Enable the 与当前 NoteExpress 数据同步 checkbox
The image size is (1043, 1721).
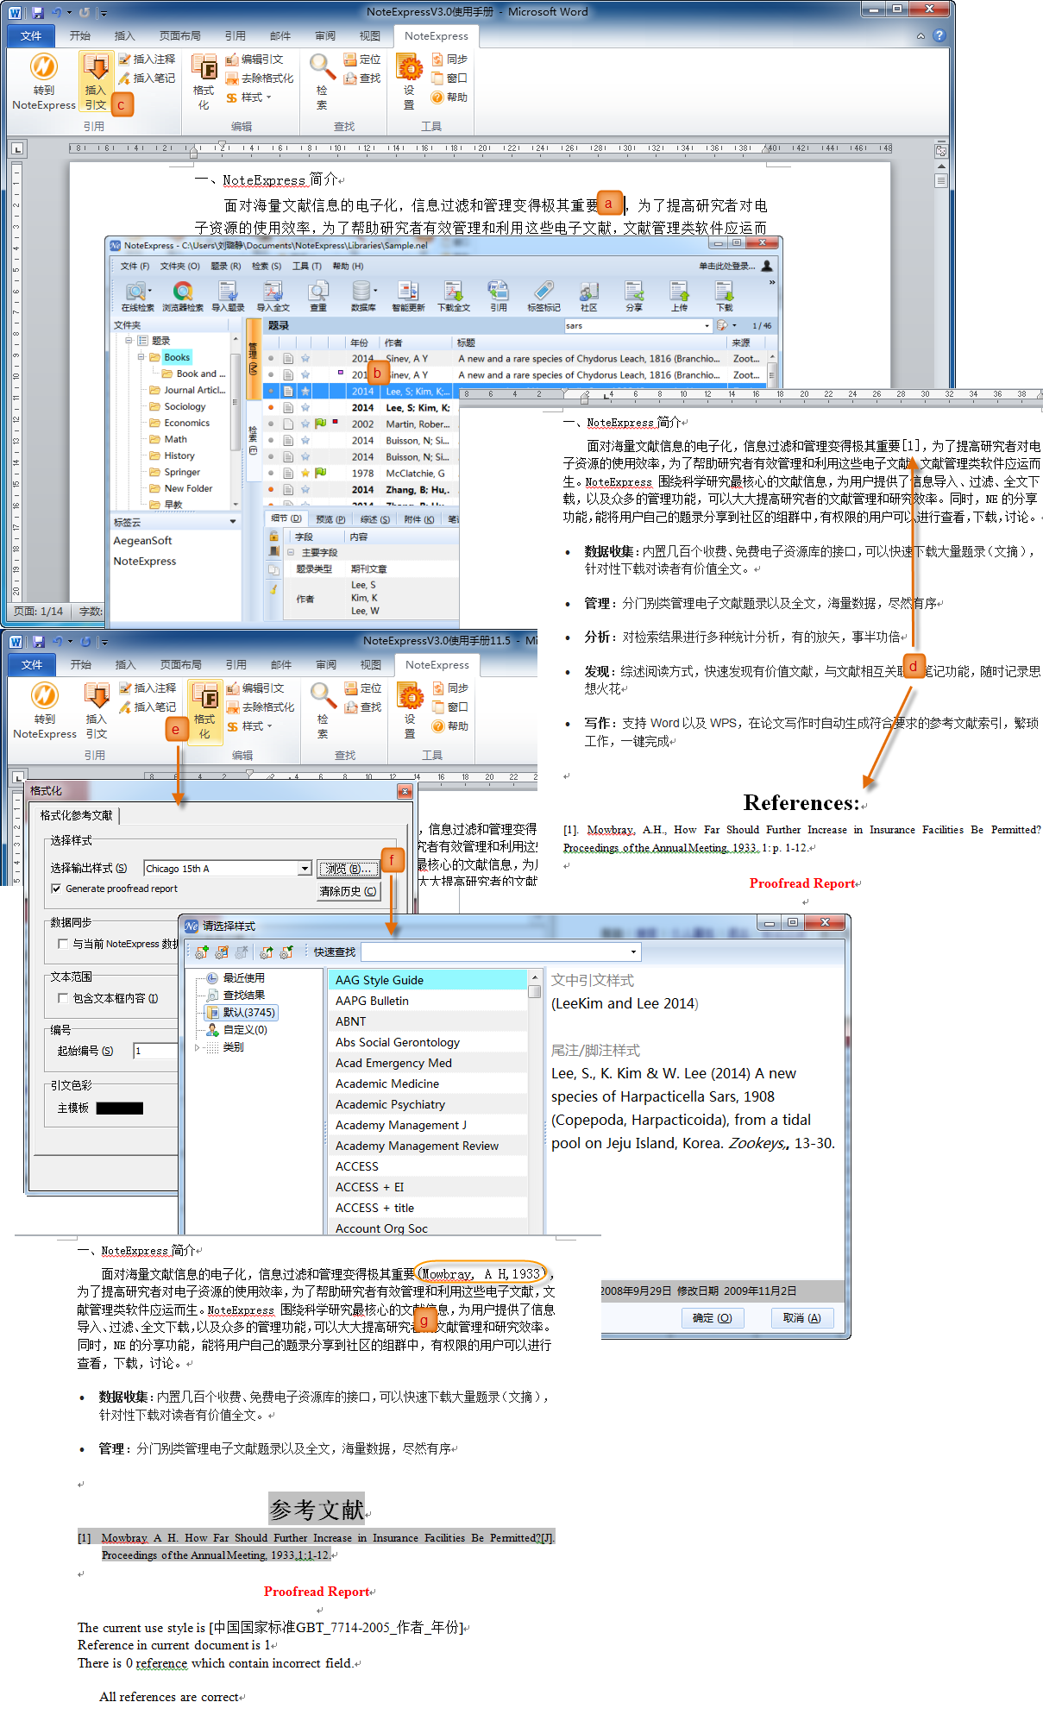pos(63,944)
